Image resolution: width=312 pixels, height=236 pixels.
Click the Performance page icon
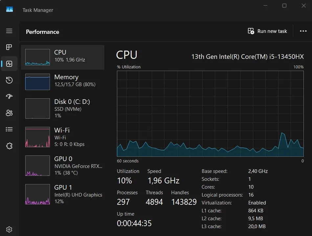[x=9, y=64]
